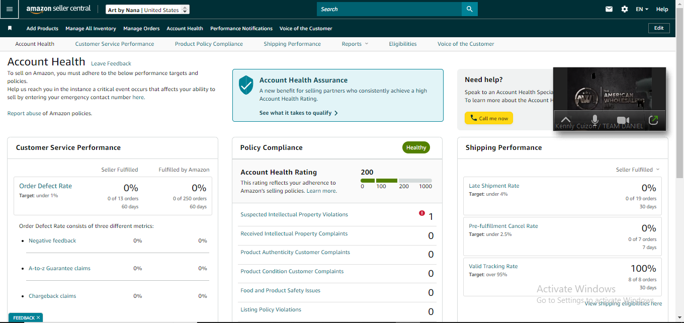Click the Account Health Rating progress bar
Viewport: 684px width, 323px height.
click(396, 180)
